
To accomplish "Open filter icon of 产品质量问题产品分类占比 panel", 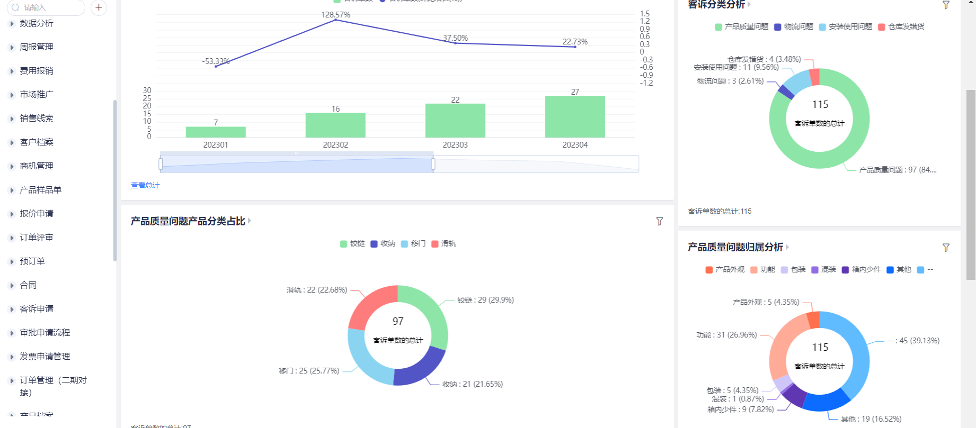I will 660,221.
